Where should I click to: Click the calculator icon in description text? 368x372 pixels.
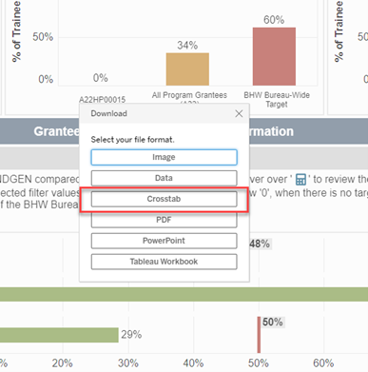coord(300,179)
